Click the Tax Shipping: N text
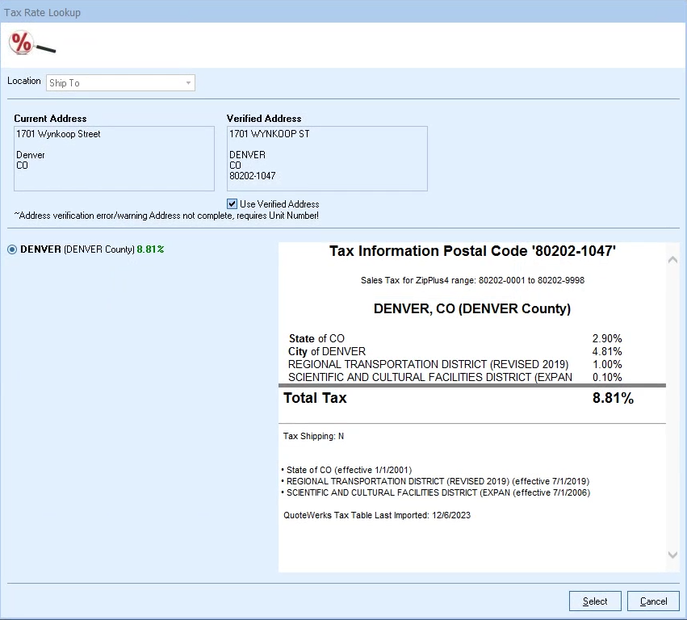687x620 pixels. click(x=313, y=436)
